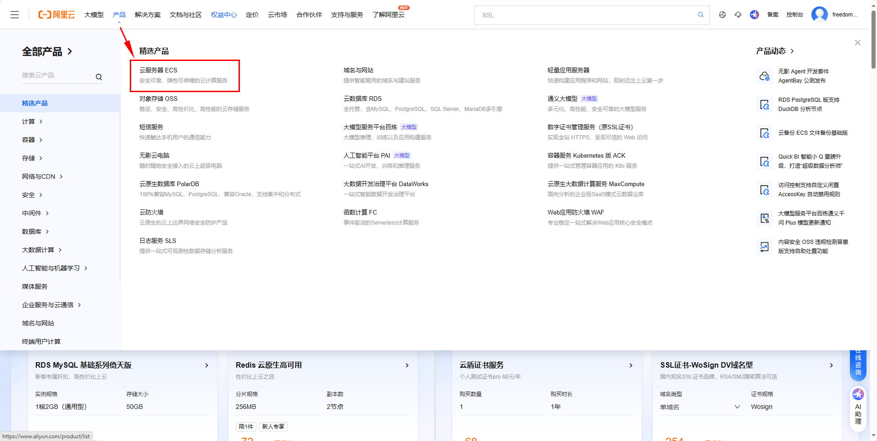Select the 精选产品 sidebar tab
The width and height of the screenshot is (877, 441).
[35, 103]
